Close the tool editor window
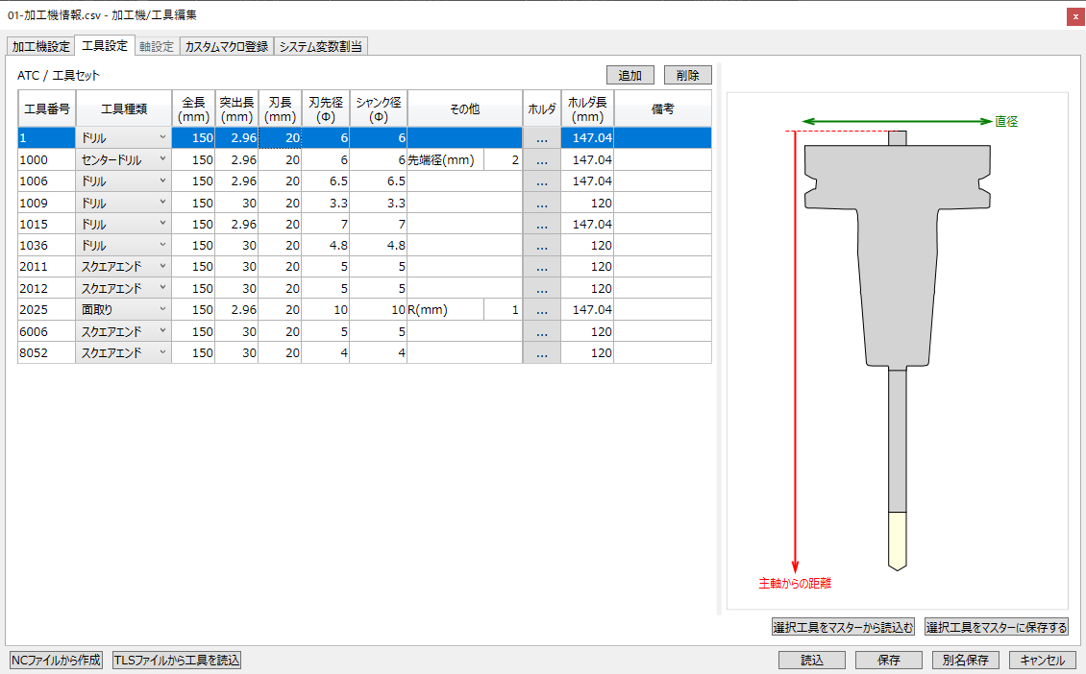This screenshot has height=674, width=1086. click(x=1075, y=16)
